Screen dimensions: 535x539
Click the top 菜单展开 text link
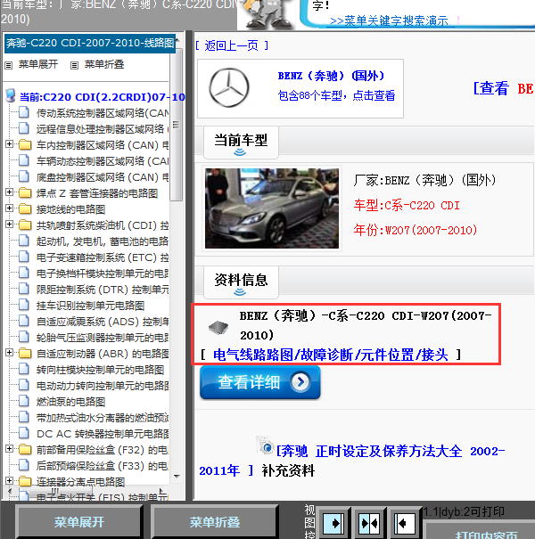click(38, 64)
